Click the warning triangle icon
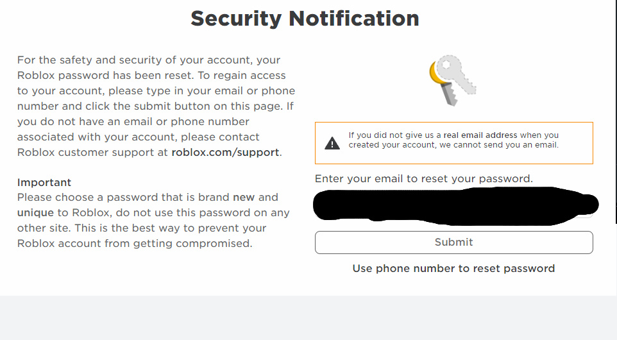This screenshot has height=340, width=617. 332,143
